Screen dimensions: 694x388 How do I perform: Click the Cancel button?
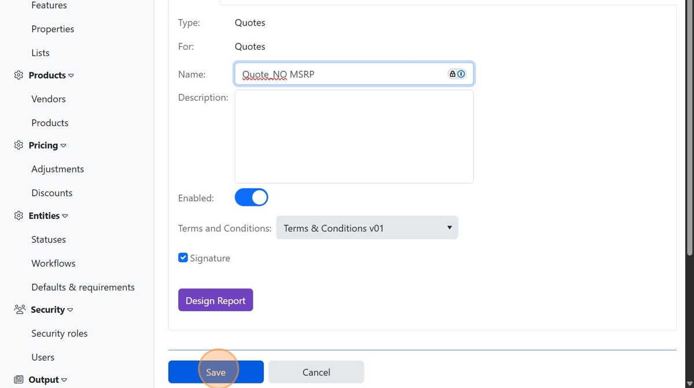pyautogui.click(x=316, y=372)
